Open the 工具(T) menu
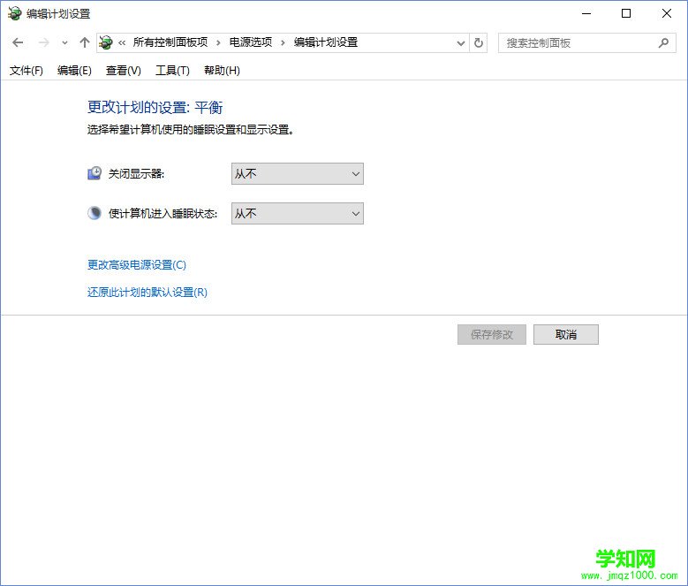688x586 pixels. (172, 71)
